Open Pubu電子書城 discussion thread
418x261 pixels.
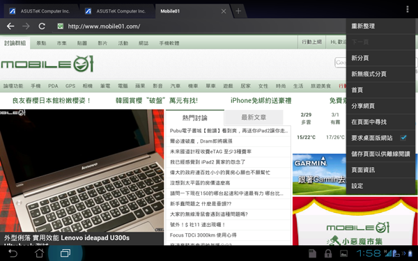pos(229,131)
